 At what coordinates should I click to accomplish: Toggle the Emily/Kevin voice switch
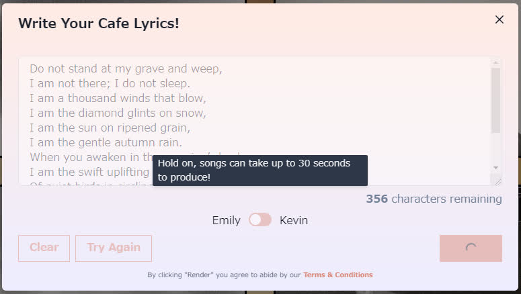click(260, 220)
